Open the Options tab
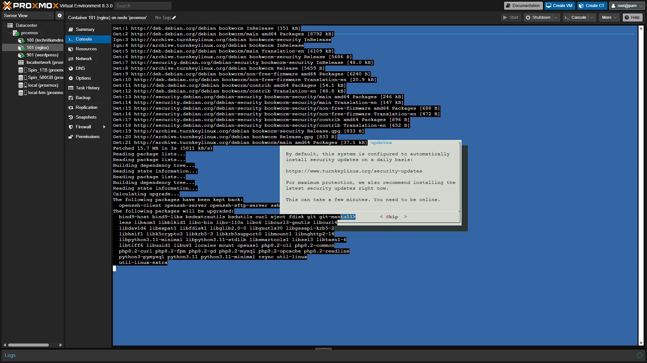Viewport: 647px width, 363px height. coord(88,78)
